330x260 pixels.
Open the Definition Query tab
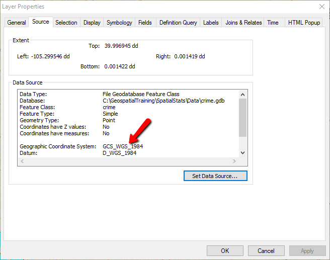tap(178, 23)
